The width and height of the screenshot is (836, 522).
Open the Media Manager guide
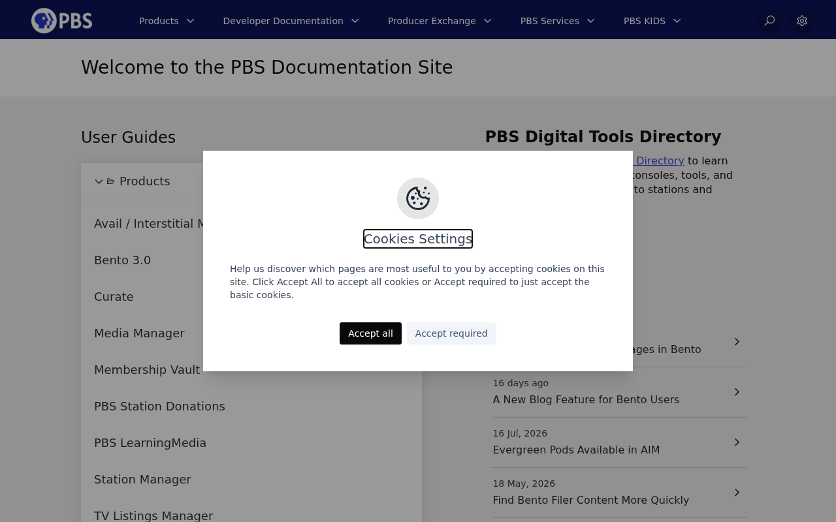(x=139, y=333)
